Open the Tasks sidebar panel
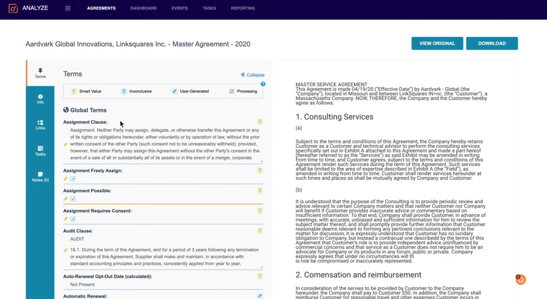The image size is (547, 299). pyautogui.click(x=40, y=151)
